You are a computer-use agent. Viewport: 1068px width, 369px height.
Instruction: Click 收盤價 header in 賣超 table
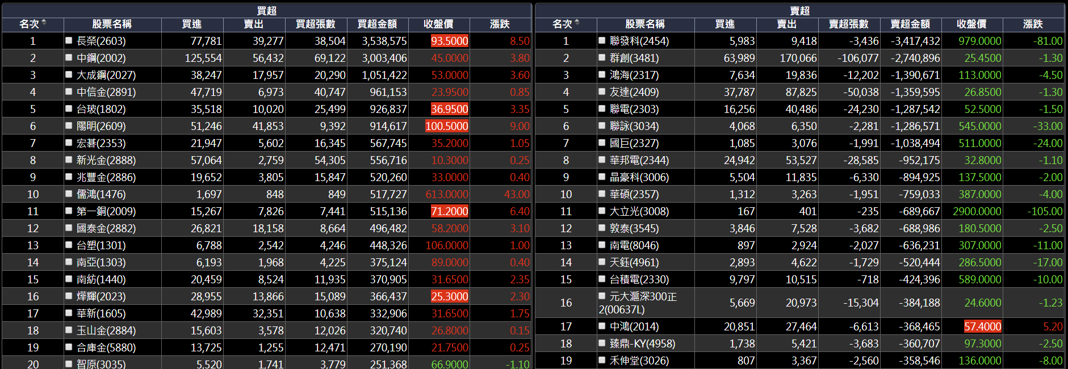[x=971, y=24]
